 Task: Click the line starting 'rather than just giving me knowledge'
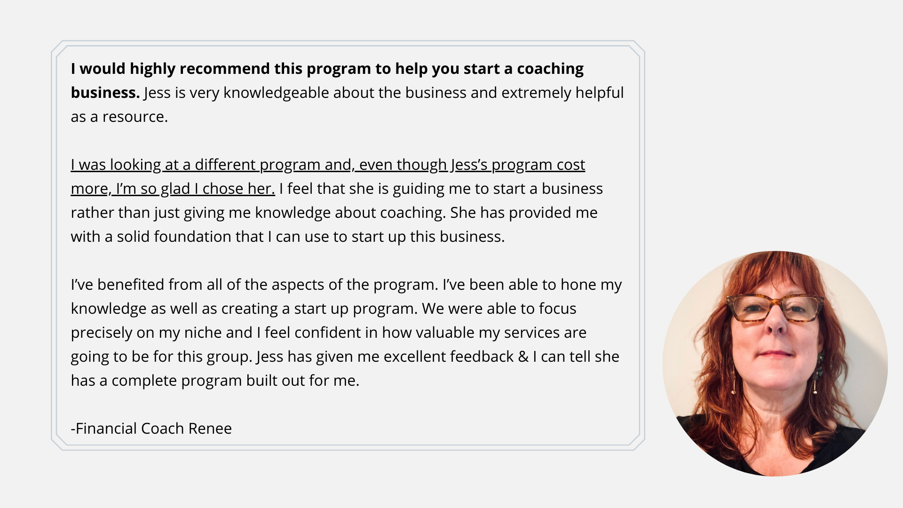pyautogui.click(x=334, y=213)
